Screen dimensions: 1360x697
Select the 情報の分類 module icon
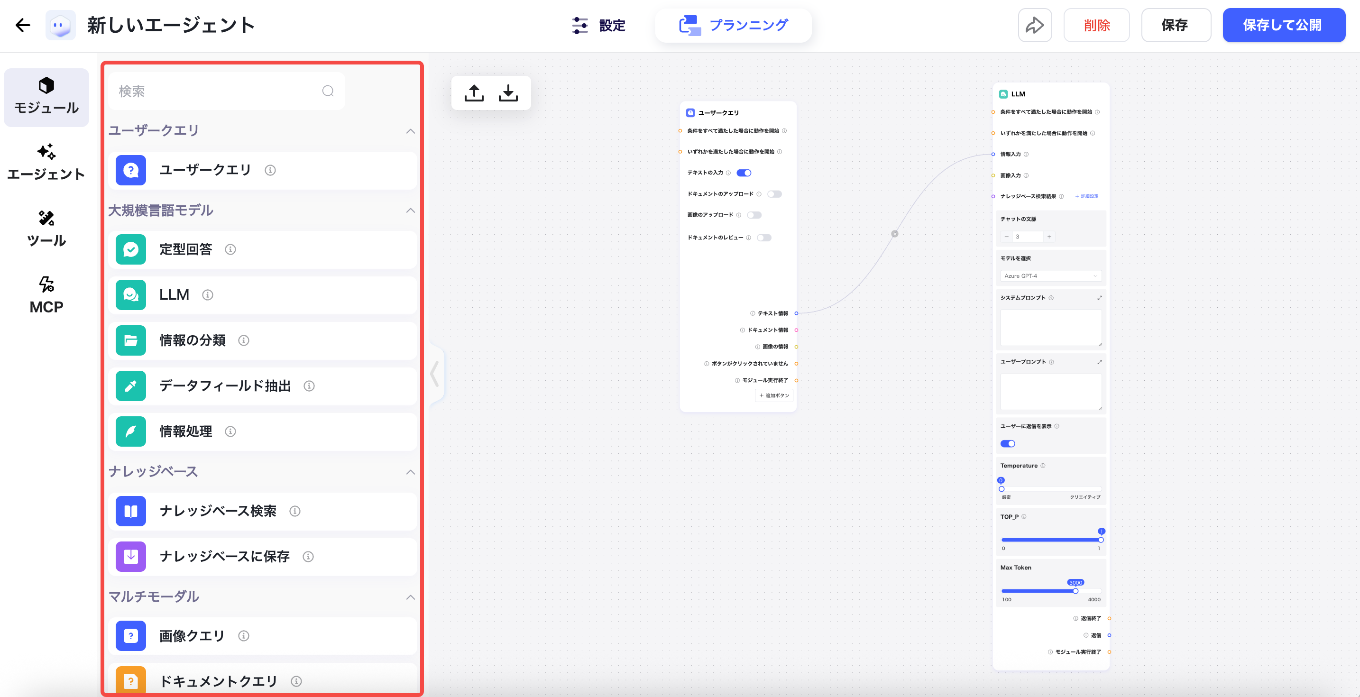click(130, 340)
